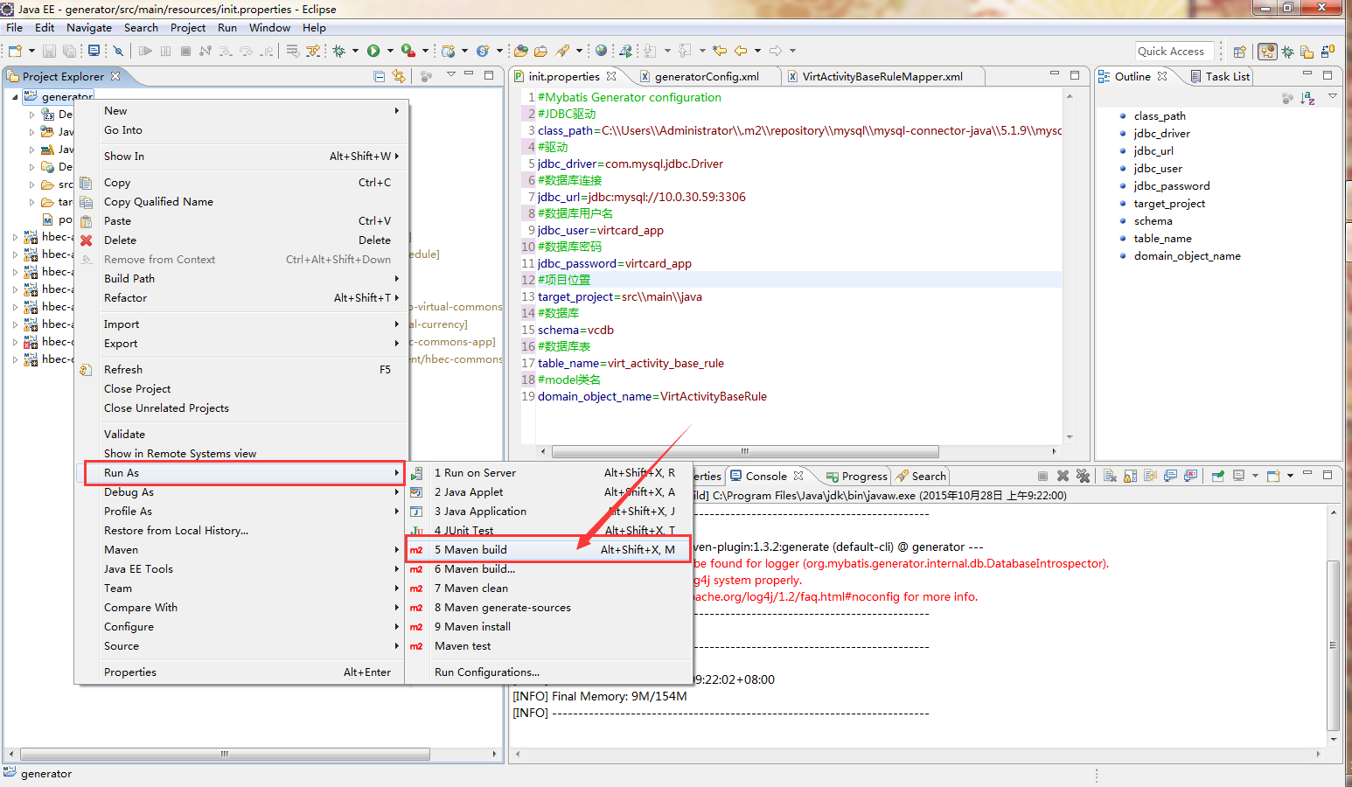Click the Last Edit Location arrow icon
Image resolution: width=1352 pixels, height=787 pixels.
719,51
